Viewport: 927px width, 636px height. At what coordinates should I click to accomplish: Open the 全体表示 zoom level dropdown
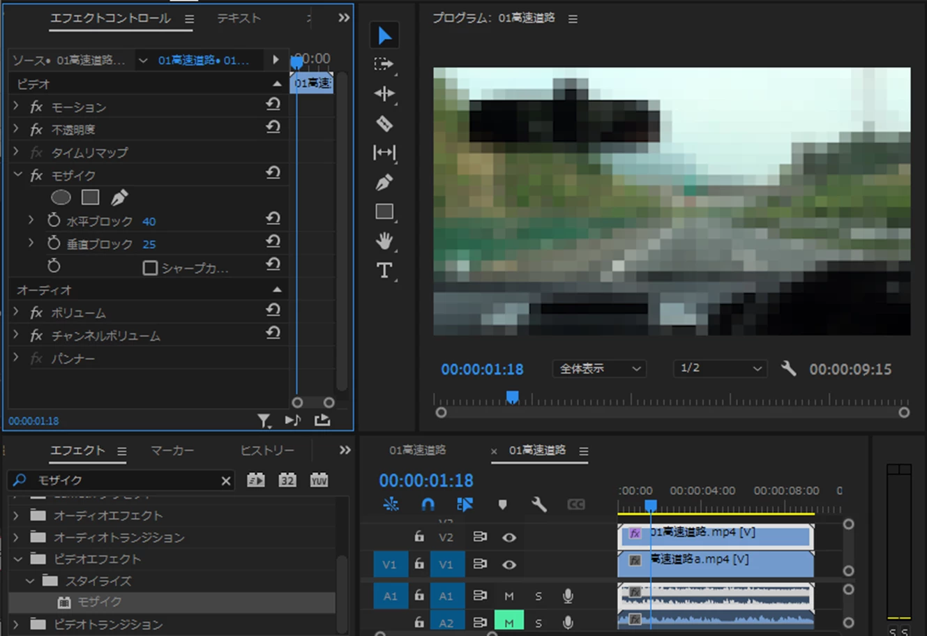[599, 368]
